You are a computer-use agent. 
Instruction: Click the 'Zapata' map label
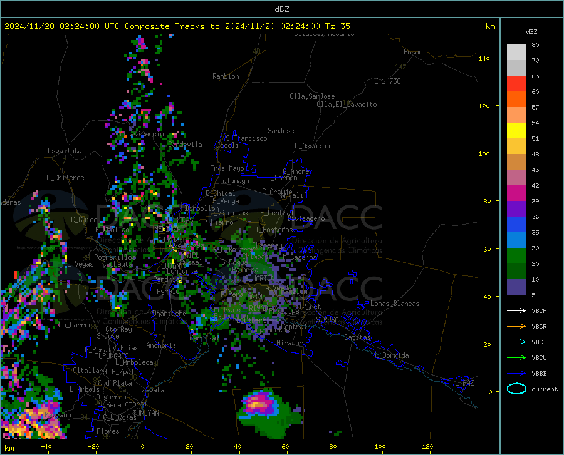pyautogui.click(x=154, y=390)
